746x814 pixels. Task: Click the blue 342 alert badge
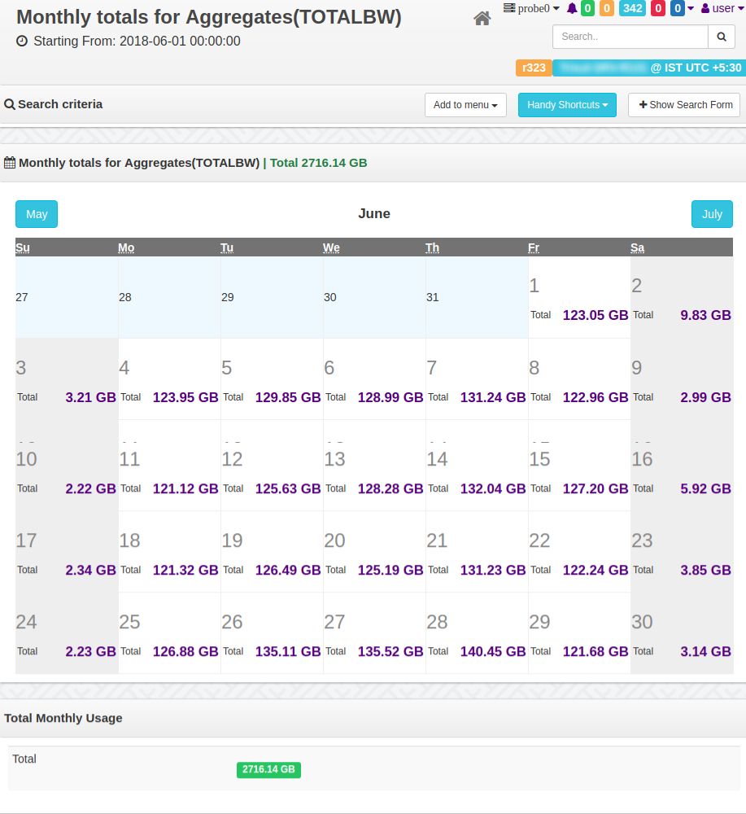(x=632, y=8)
